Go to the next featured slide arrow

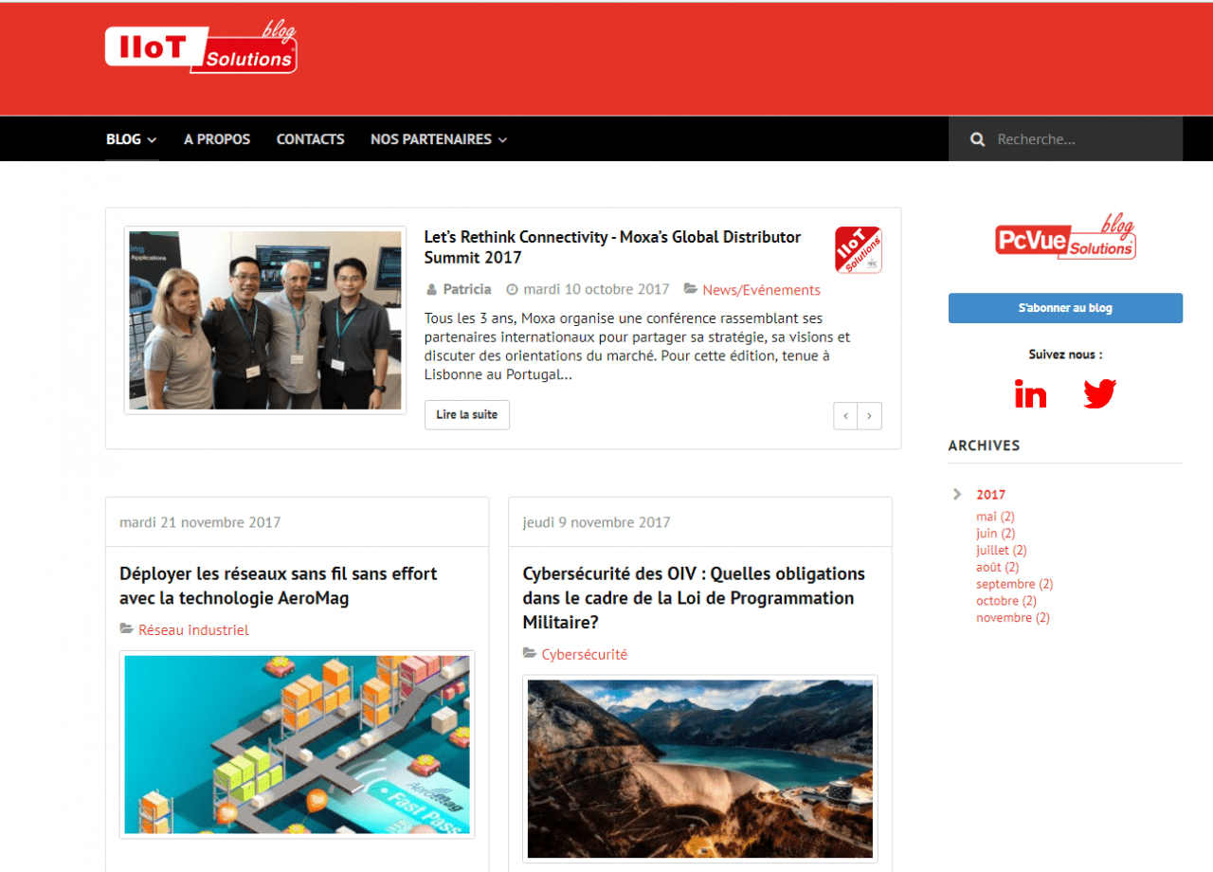click(869, 415)
